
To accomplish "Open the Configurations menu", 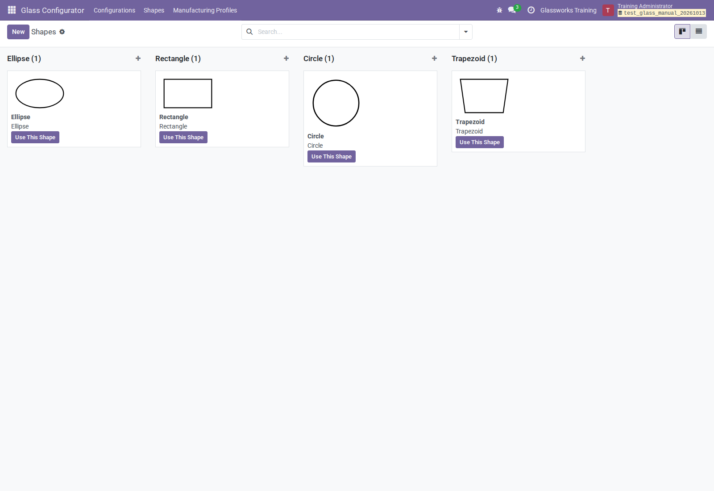I will click(x=114, y=10).
